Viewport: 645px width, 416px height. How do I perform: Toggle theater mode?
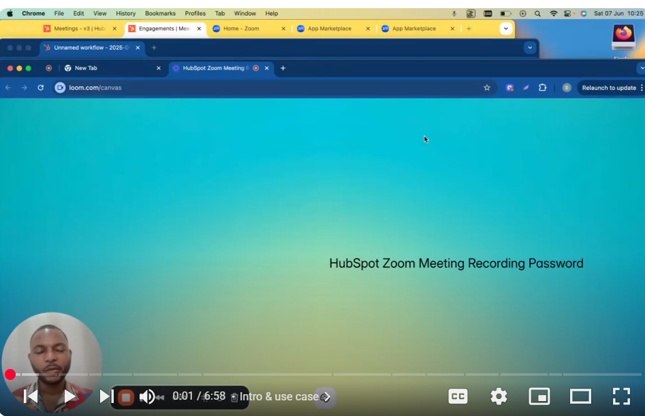pyautogui.click(x=580, y=396)
